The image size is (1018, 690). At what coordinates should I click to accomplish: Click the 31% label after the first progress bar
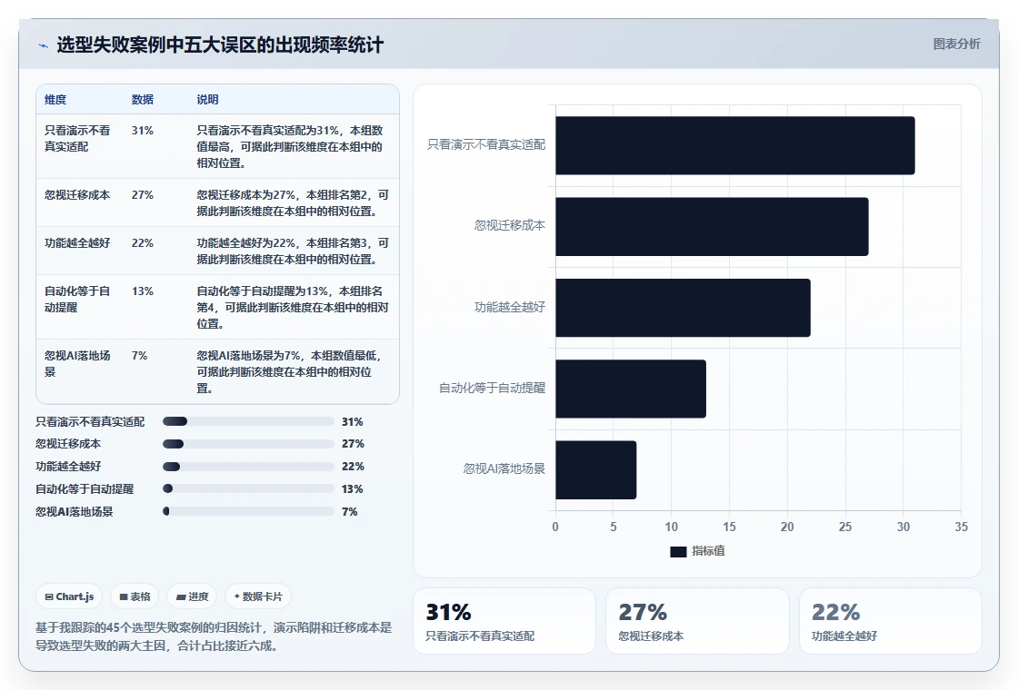pos(353,421)
